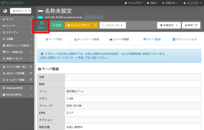This screenshot has width=204, height=130.
Task: Switch to the ネットワーク情報 tab
Action: point(86,40)
